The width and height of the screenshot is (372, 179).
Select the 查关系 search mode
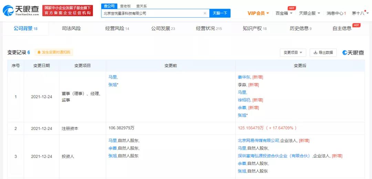pos(141,6)
